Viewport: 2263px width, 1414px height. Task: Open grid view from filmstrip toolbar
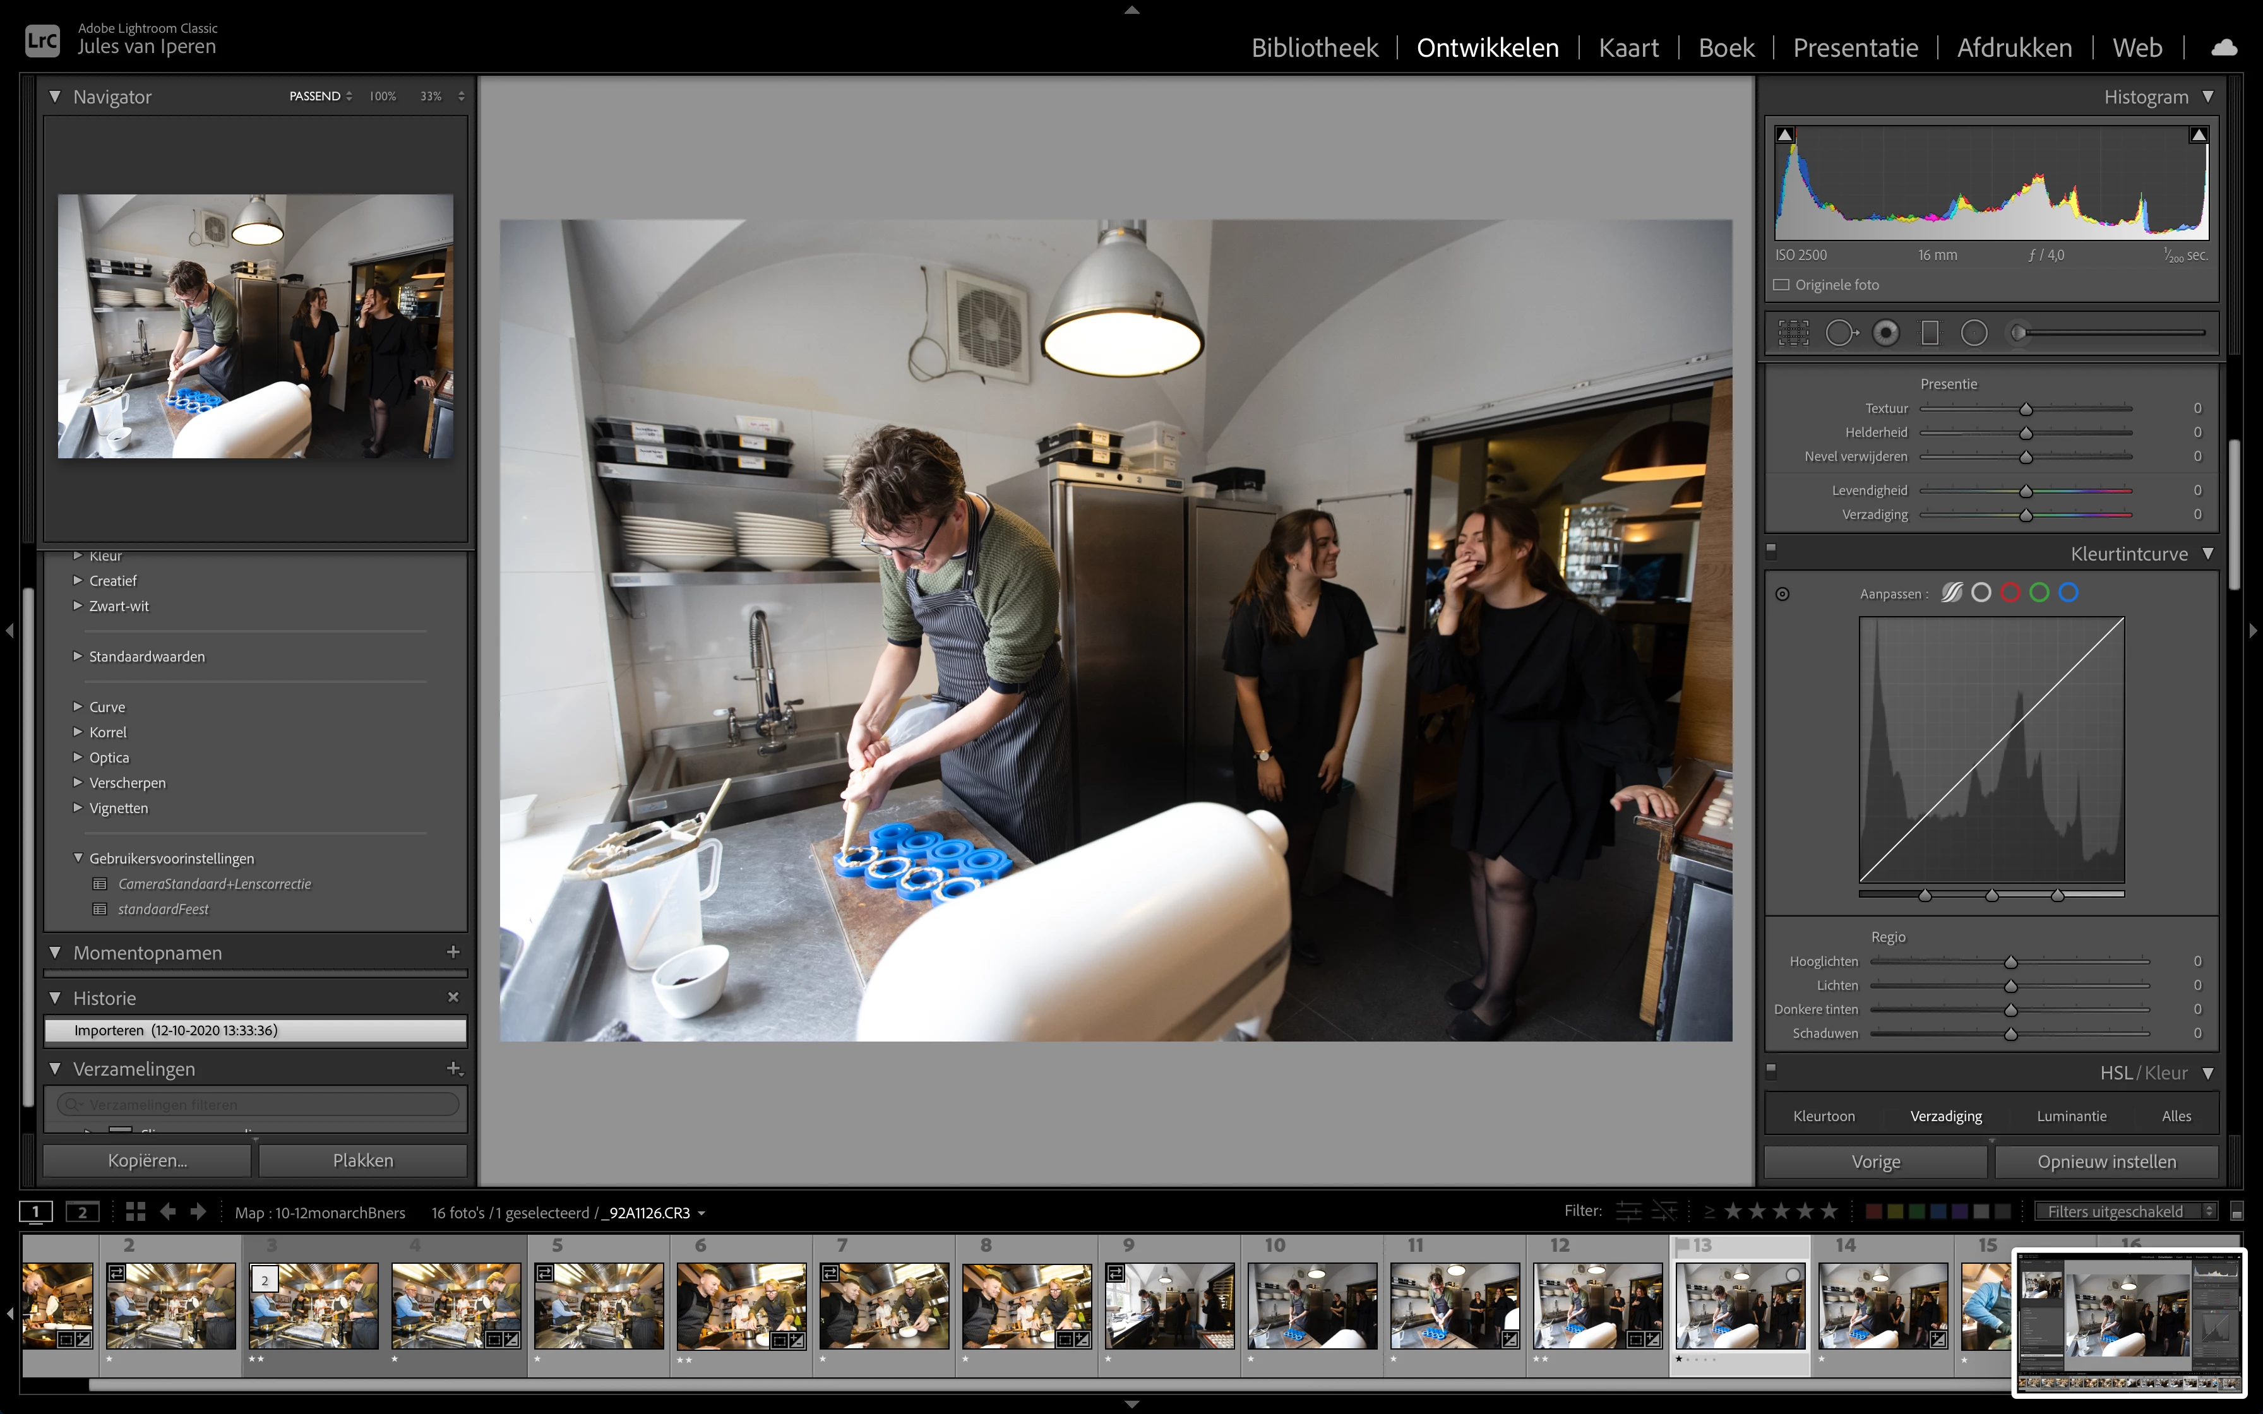pos(136,1212)
